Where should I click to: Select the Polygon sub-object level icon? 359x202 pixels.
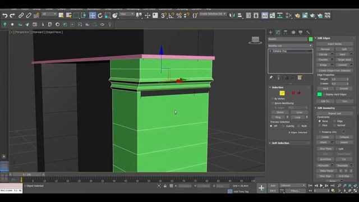(x=293, y=93)
